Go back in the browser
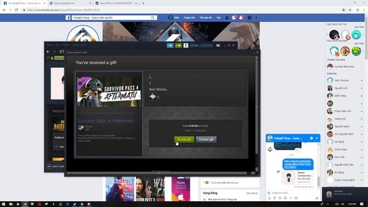 pyautogui.click(x=4, y=10)
